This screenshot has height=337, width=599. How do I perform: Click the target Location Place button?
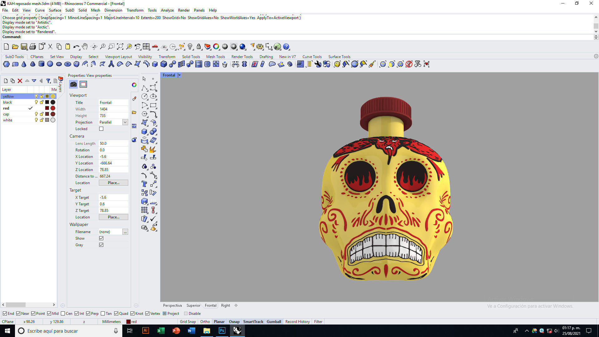point(114,217)
